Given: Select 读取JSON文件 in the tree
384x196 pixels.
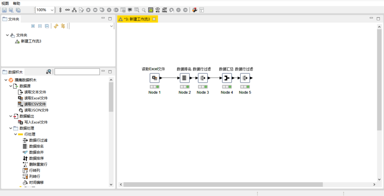Looking at the screenshot, I should pyautogui.click(x=36, y=110).
